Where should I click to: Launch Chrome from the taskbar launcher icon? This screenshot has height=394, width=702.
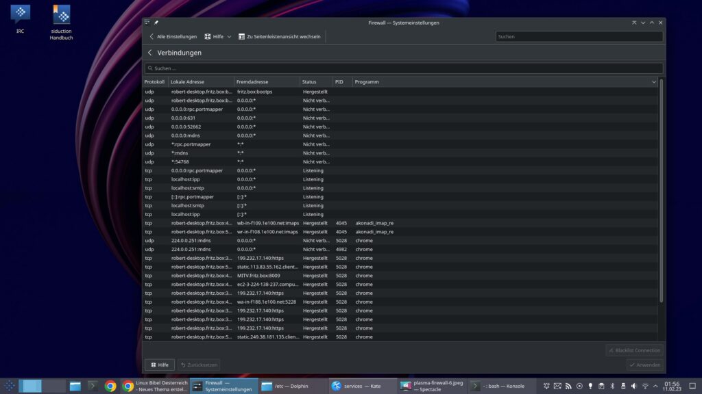coord(110,386)
